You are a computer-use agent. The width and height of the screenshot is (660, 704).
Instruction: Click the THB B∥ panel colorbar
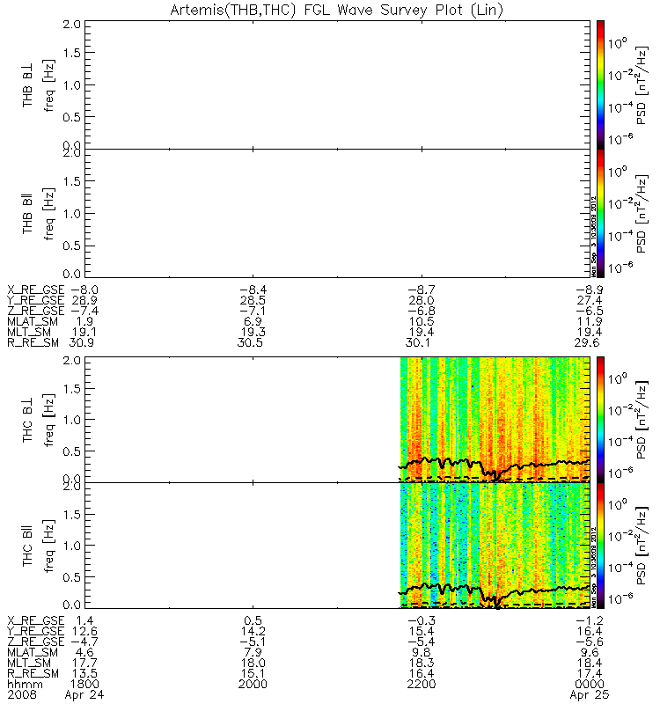pos(600,213)
